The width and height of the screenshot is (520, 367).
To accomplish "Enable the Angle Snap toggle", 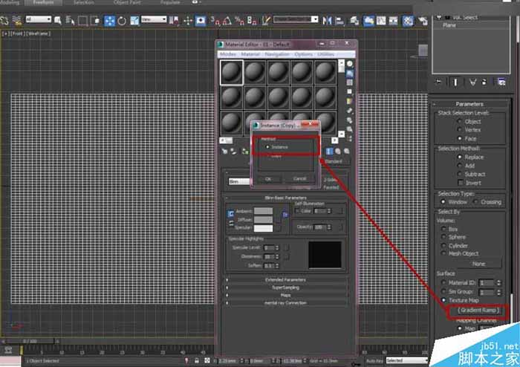I will click(x=227, y=21).
